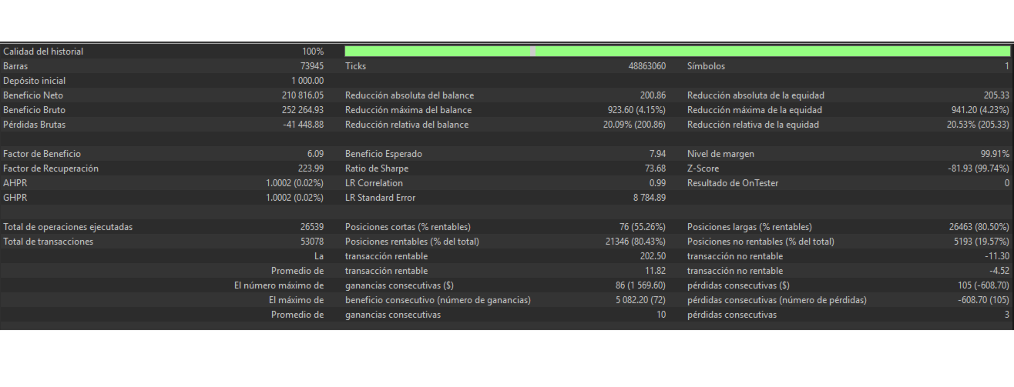Click 'Reducción absoluta del balance' label
The image size is (1014, 387).
click(409, 95)
